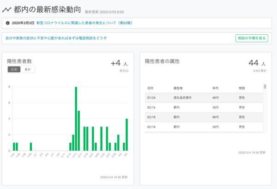This screenshot has width=277, height=189.
Task: Click the trend chart icon beside the page title
Action: pyautogui.click(x=6, y=9)
